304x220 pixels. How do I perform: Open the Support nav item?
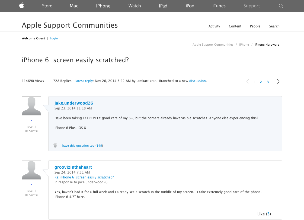point(252,6)
